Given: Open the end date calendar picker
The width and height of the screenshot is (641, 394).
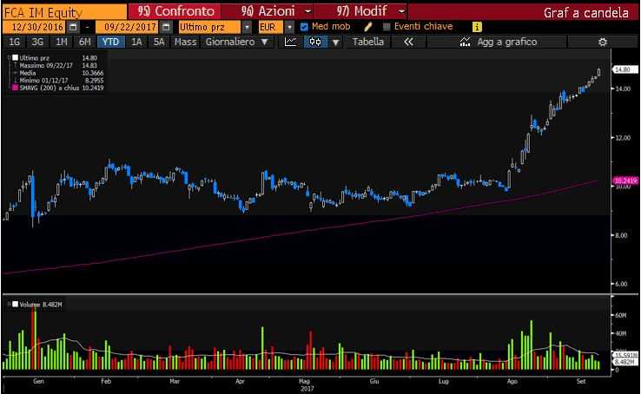Looking at the screenshot, I should point(166,28).
